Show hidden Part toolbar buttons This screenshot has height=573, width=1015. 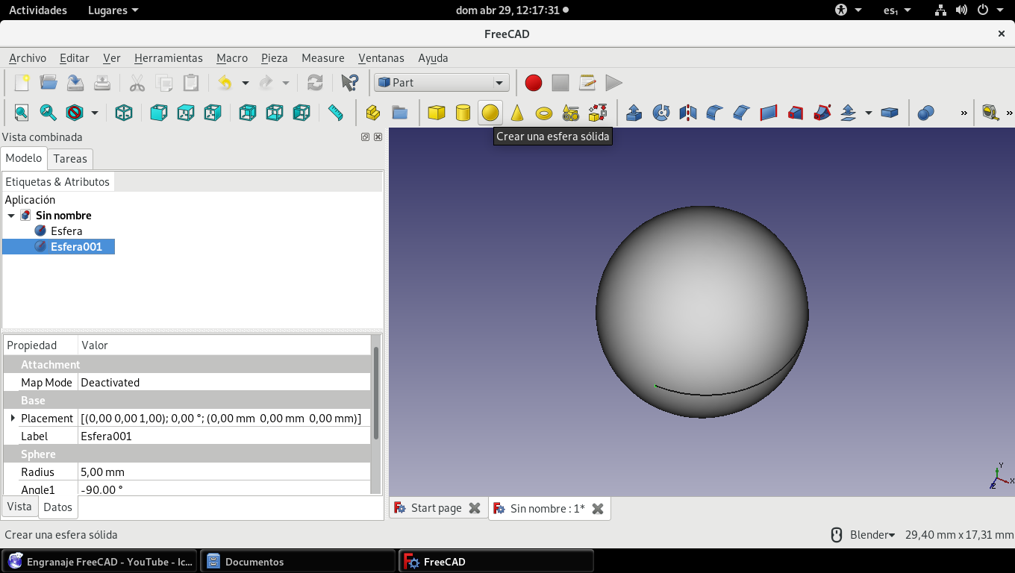(964, 113)
